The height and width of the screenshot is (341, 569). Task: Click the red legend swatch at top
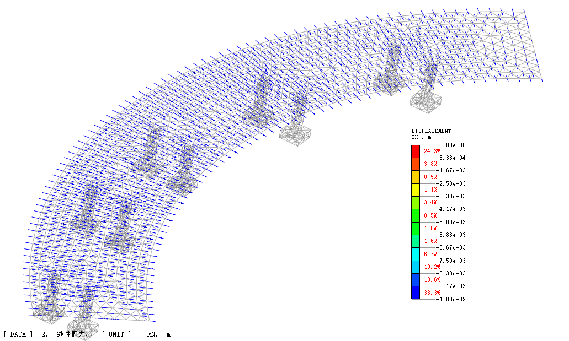point(415,151)
